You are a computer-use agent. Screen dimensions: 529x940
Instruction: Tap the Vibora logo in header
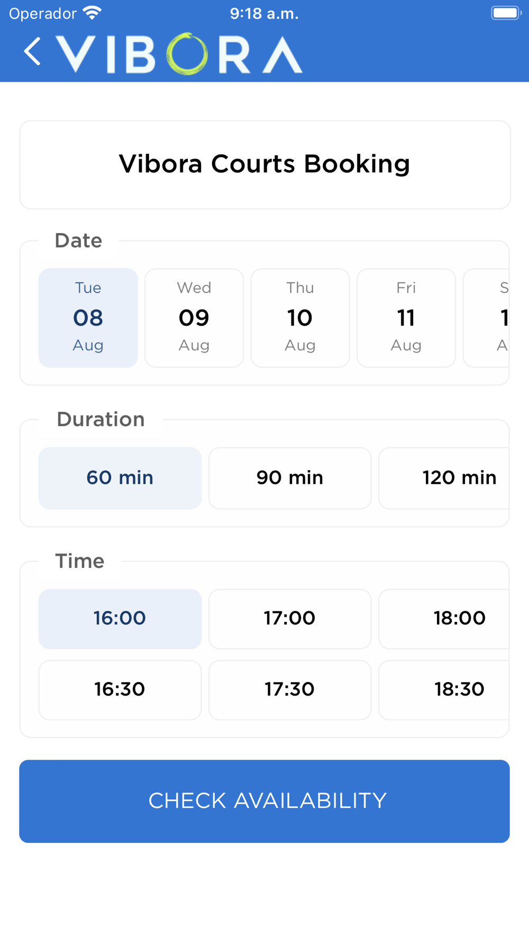[179, 54]
